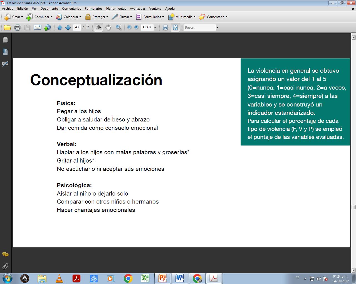Open the Herramientas menu
The width and height of the screenshot is (356, 284).
pos(116,9)
